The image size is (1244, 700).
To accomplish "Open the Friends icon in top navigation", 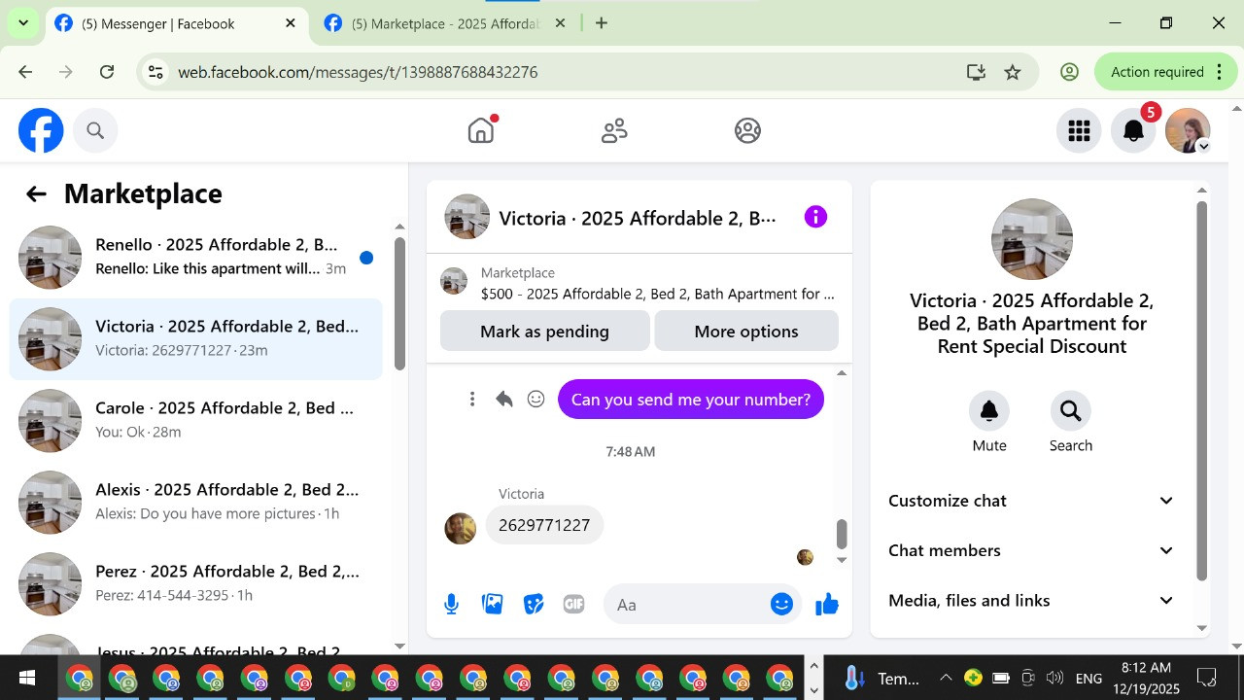I will [x=614, y=130].
